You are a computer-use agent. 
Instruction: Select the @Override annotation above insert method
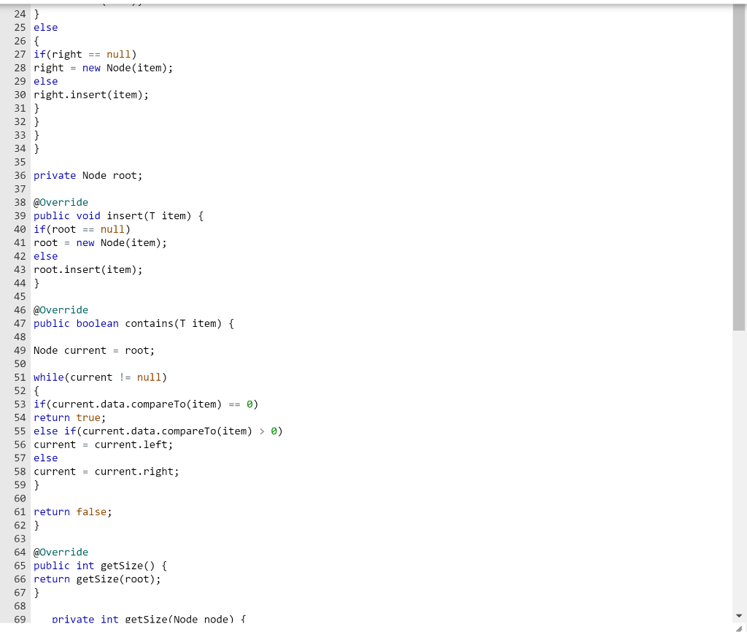(61, 202)
